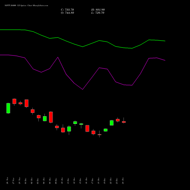The image size is (190, 190).
Task: Click the small red candle for 09 Dec
Action: (x=57, y=127)
